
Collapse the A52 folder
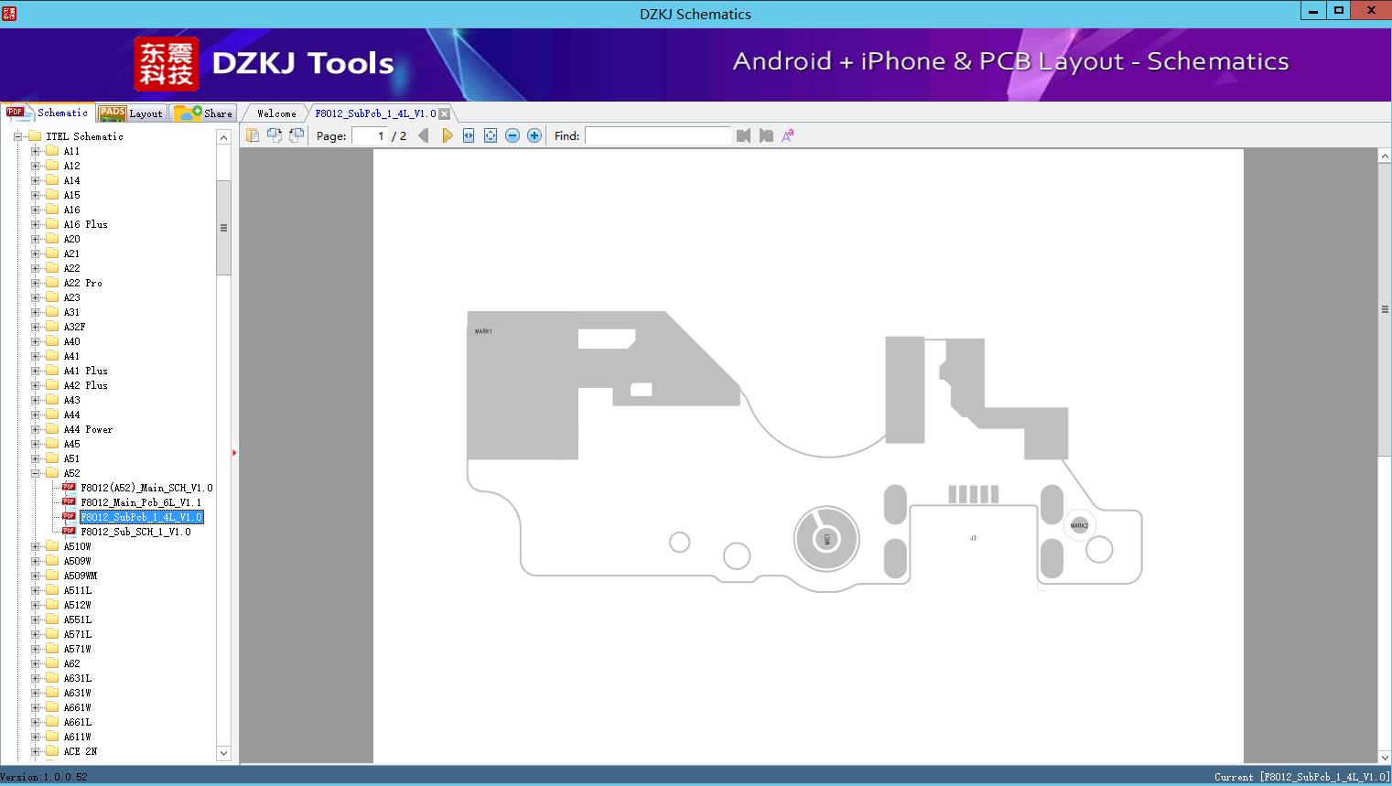coord(35,473)
